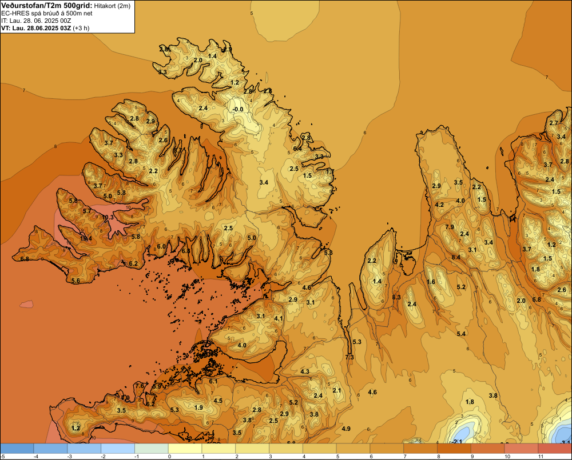572x460 pixels.
Task: Click the title 'Veðurstofan/T2m 500grid: Hitakort (2m)'
Action: tap(66, 6)
